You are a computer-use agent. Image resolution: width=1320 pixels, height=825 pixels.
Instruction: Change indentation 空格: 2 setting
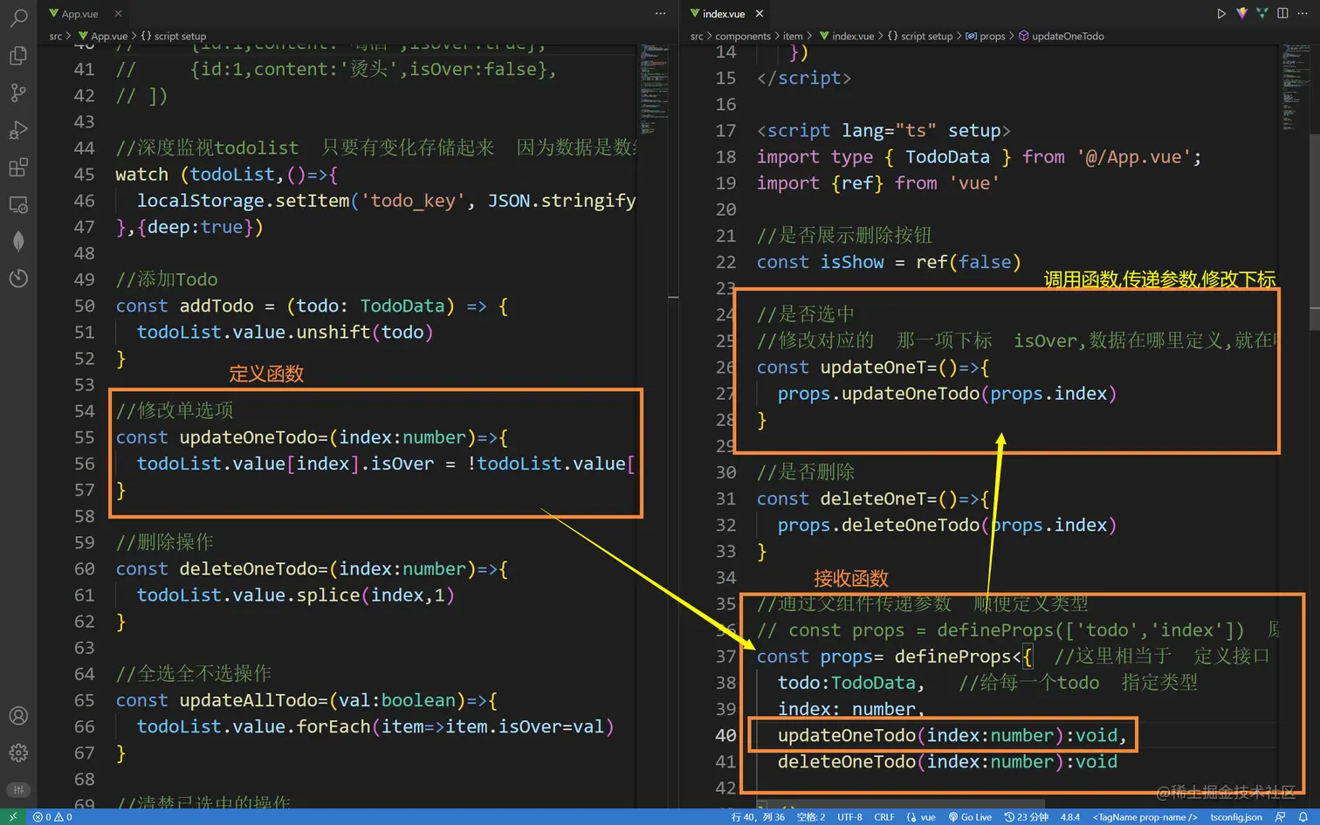pos(811,817)
